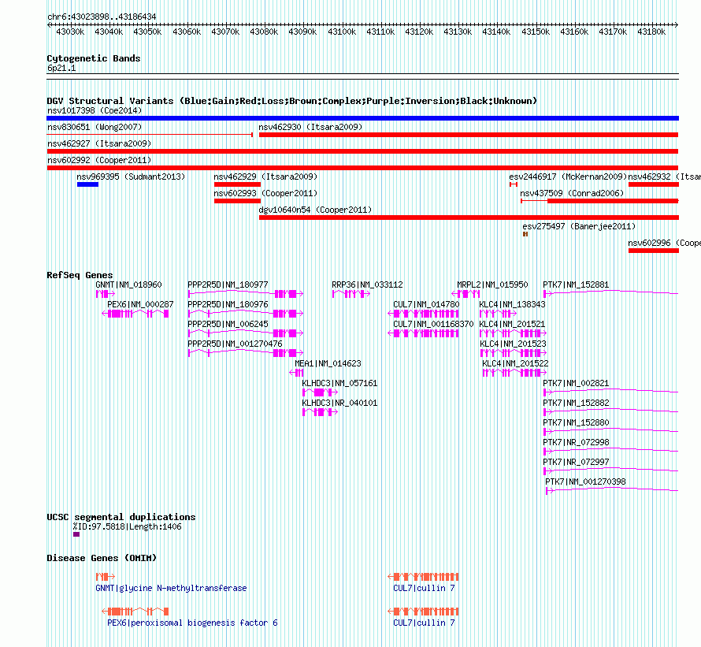The width and height of the screenshot is (701, 647).
Task: Click the GNMT NM_018960 gene glyph
Action: pos(106,294)
